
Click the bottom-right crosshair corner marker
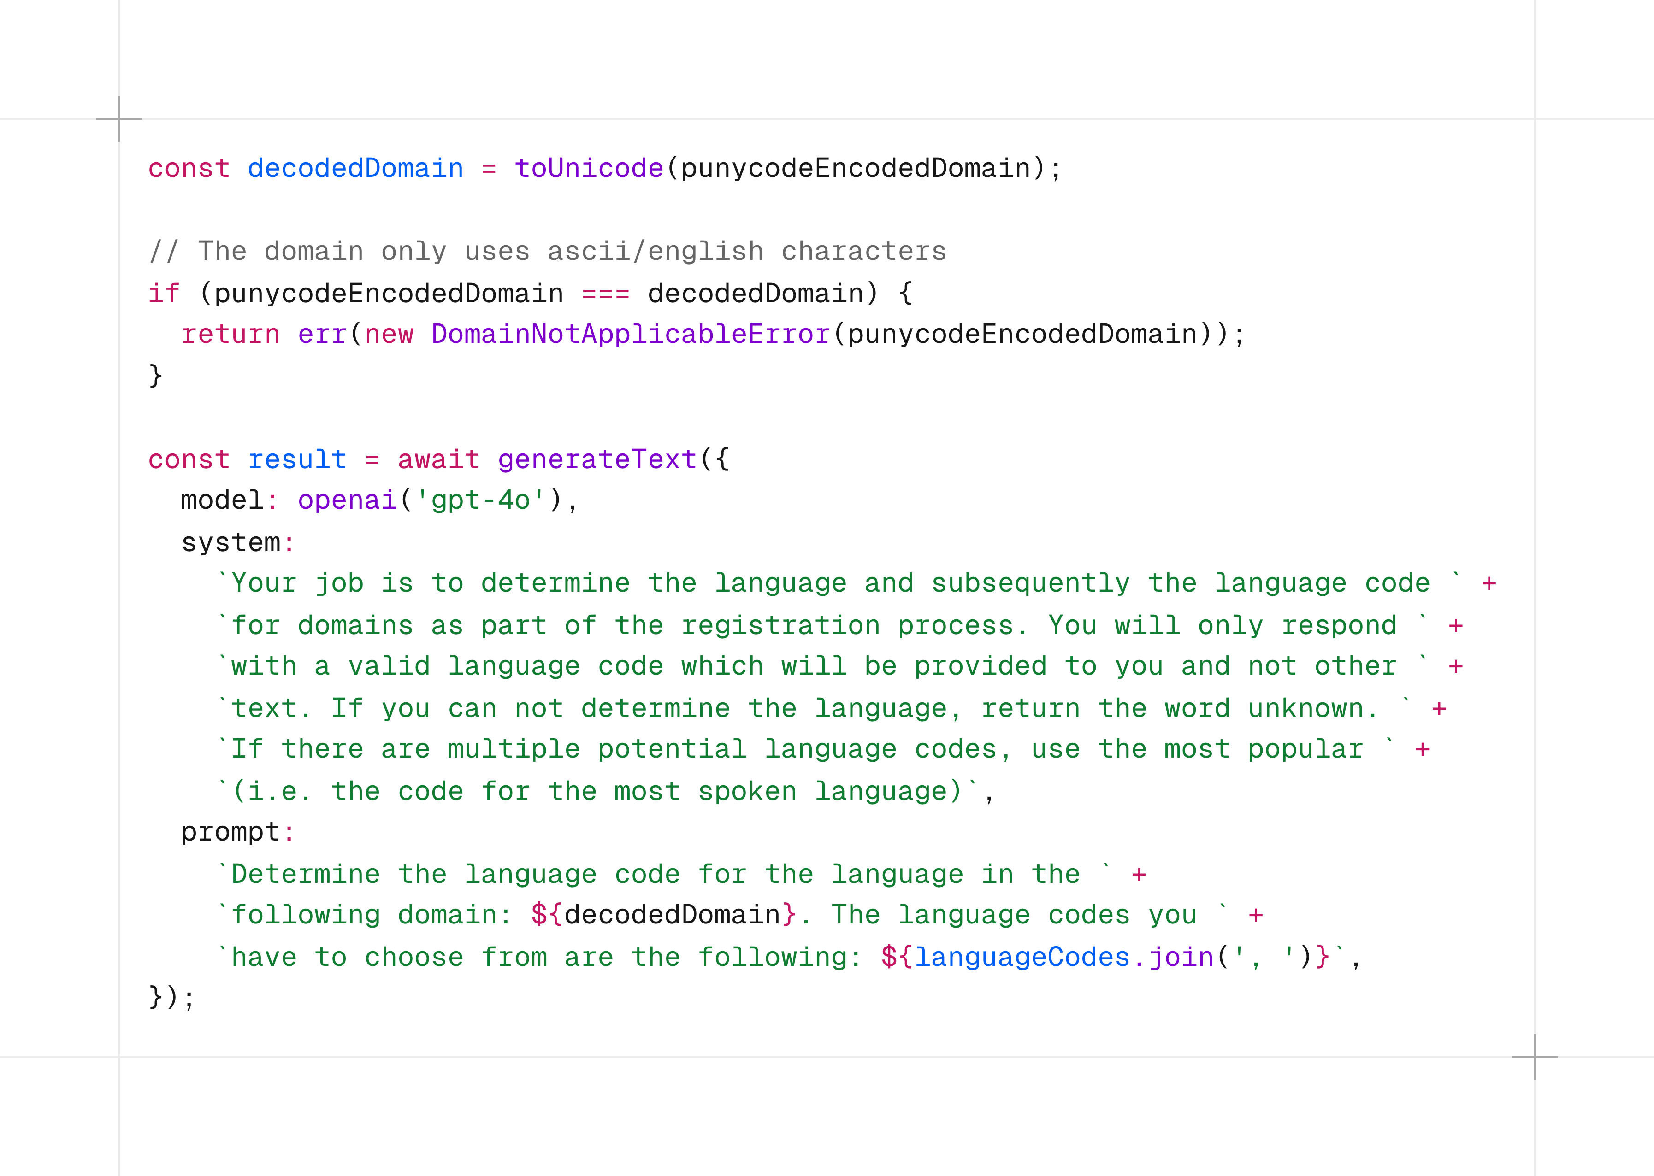pyautogui.click(x=1535, y=1057)
